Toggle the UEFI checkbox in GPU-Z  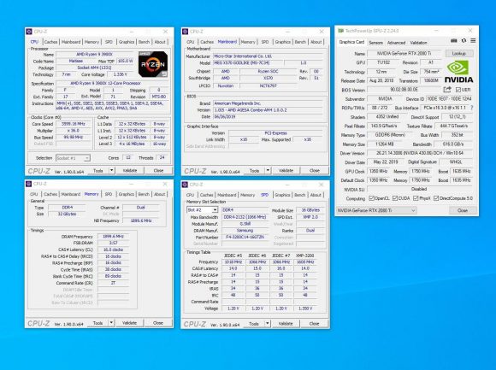point(458,90)
